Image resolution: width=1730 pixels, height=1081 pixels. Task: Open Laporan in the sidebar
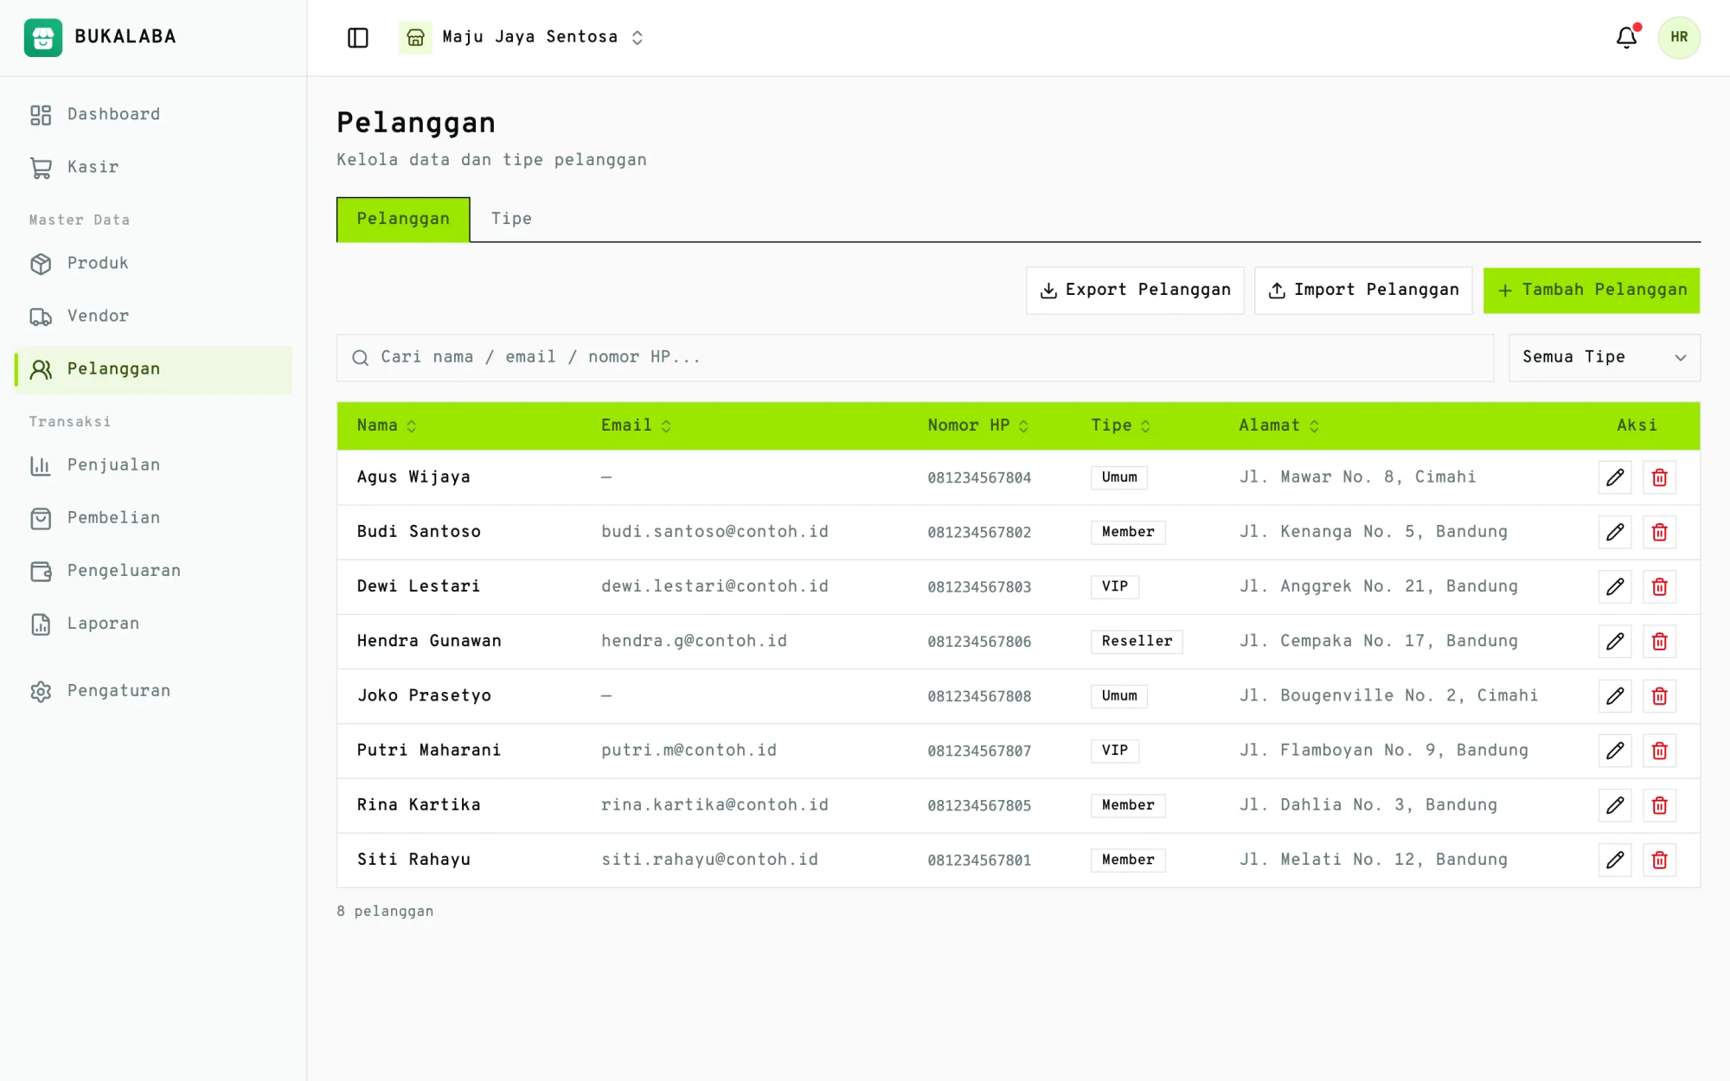coord(153,624)
